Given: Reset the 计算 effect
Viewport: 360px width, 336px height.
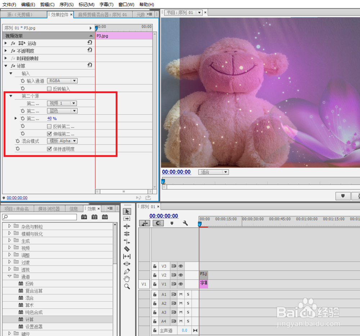Looking at the screenshot, I should coord(90,65).
